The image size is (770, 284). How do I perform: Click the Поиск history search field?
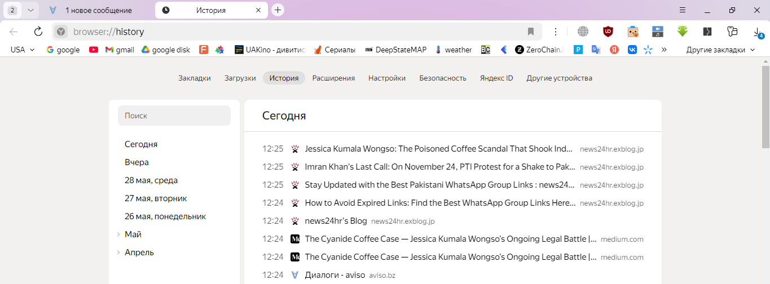[x=174, y=116]
